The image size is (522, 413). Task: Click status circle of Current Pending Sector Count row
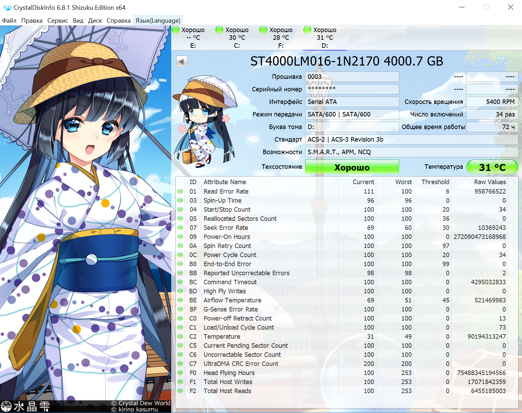pyautogui.click(x=180, y=345)
